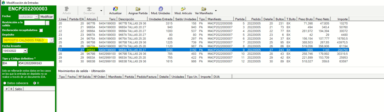This screenshot has width=384, height=112.
Task: Open Mod. Unidades gear icon
Action: [160, 9]
